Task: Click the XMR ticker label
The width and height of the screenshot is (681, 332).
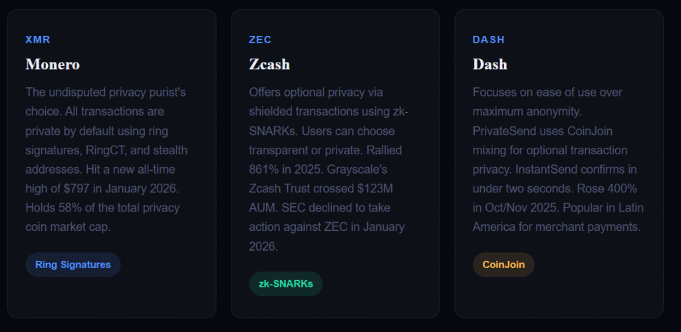Action: coord(38,40)
